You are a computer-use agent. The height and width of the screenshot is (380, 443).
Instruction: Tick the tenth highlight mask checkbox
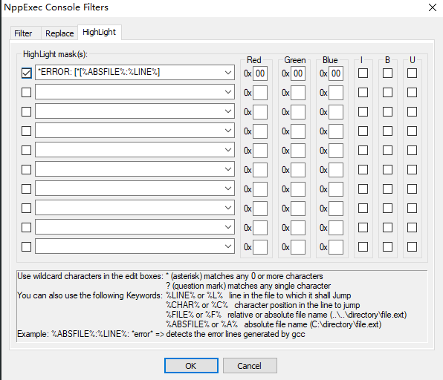[x=26, y=247]
